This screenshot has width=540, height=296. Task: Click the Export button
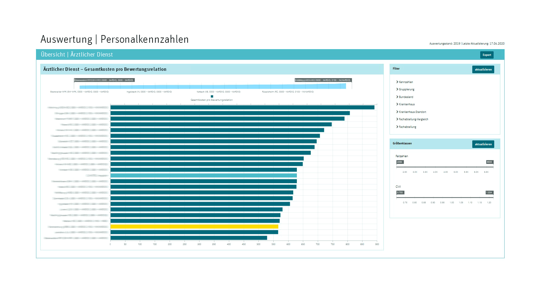click(487, 55)
